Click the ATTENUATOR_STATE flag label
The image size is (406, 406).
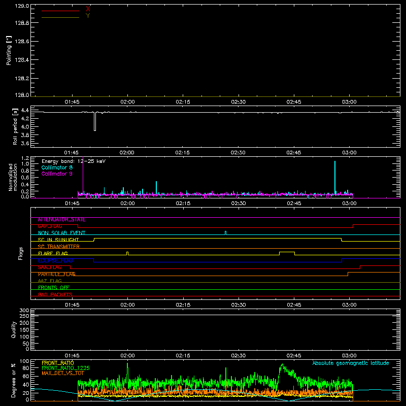coord(61,220)
